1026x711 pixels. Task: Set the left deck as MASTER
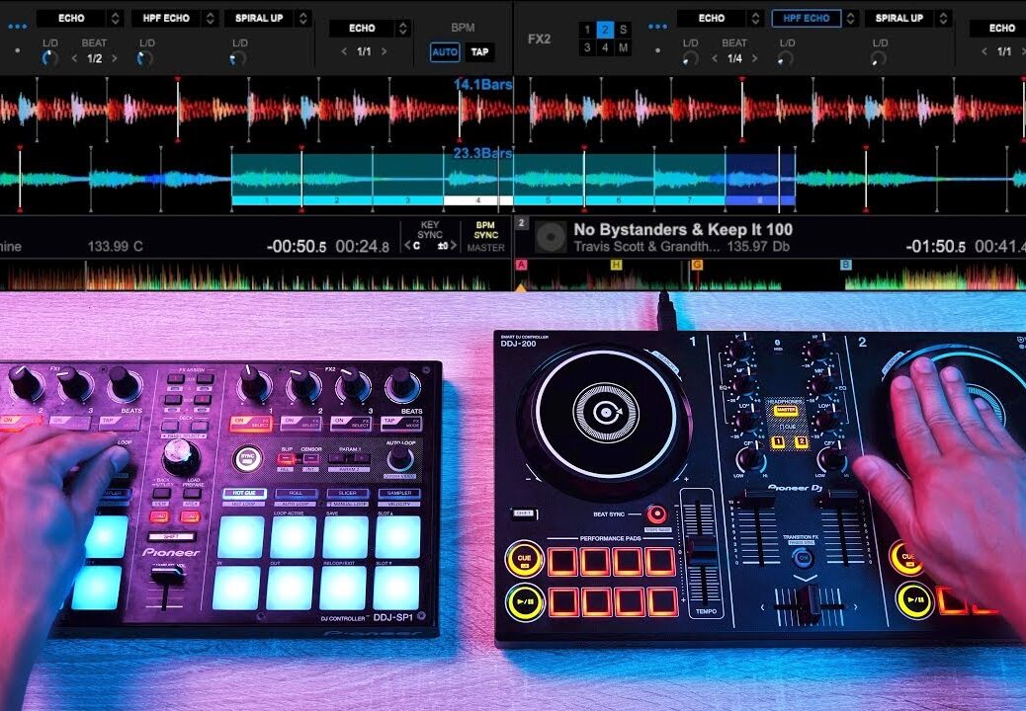point(486,248)
